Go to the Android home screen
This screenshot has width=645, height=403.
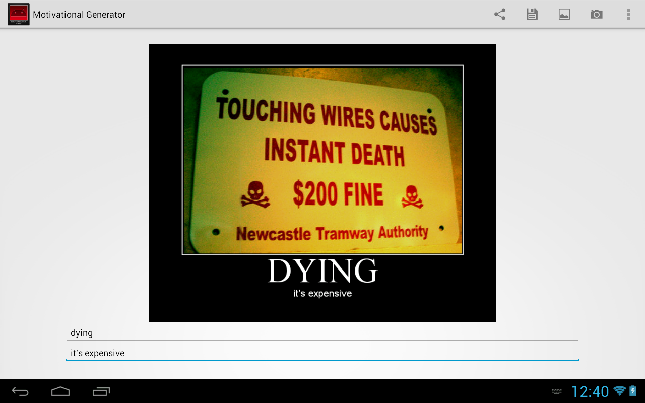(x=60, y=391)
